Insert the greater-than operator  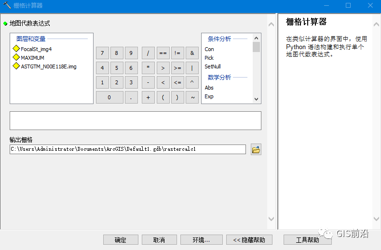pyautogui.click(x=163, y=68)
